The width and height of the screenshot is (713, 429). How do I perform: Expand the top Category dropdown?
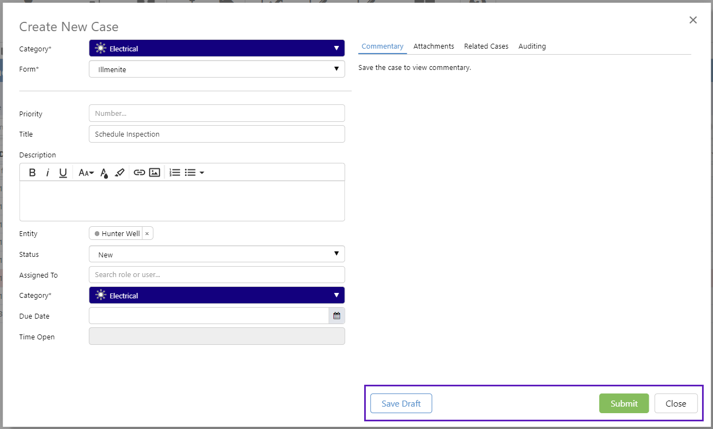coord(217,49)
